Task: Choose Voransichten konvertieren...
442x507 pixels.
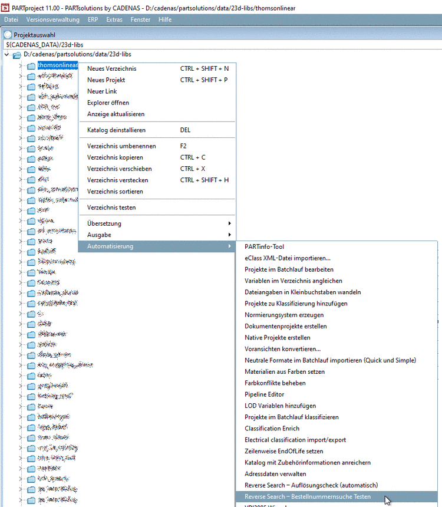Action: pyautogui.click(x=337, y=349)
